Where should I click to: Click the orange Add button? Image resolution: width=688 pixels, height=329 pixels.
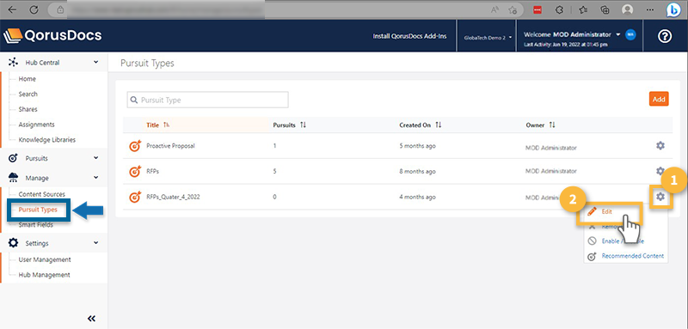point(659,100)
